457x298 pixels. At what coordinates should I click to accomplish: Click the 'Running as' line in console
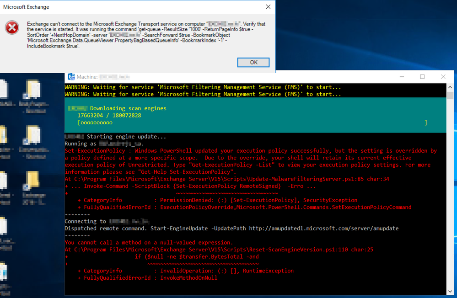point(104,144)
